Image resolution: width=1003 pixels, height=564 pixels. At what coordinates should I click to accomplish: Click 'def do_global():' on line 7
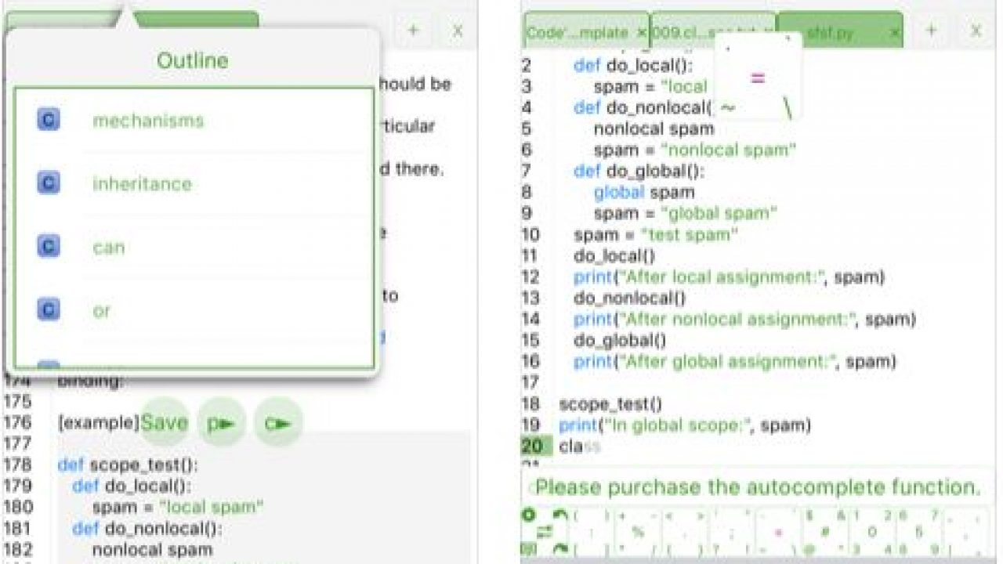tap(639, 171)
